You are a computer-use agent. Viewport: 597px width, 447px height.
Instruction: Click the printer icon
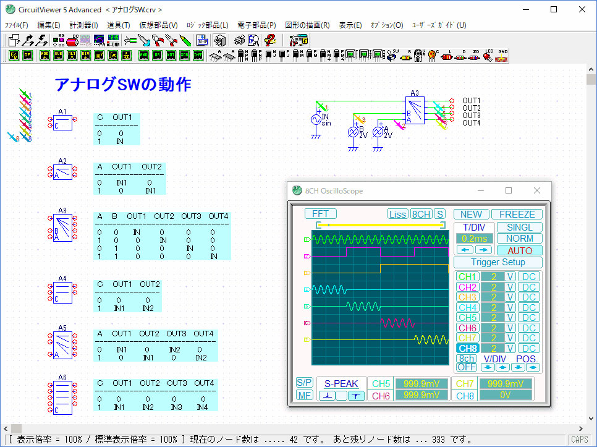(240, 40)
